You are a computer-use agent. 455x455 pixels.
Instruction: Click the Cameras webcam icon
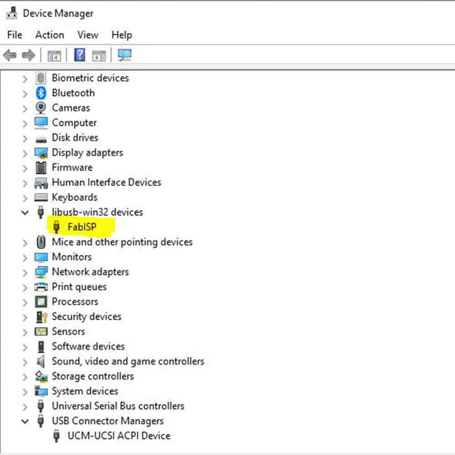point(41,108)
